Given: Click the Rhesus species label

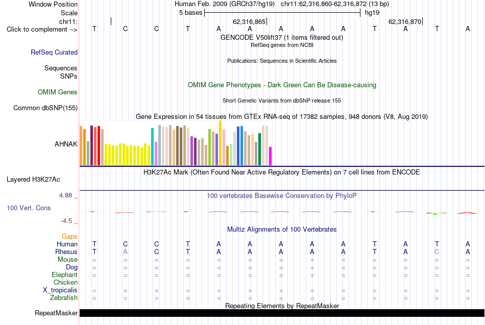Looking at the screenshot, I should pyautogui.click(x=66, y=252).
